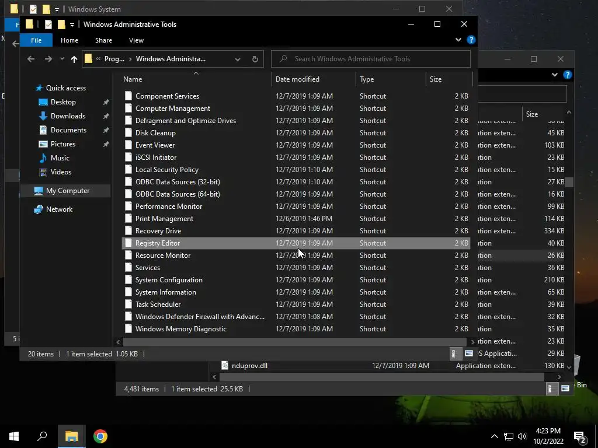Open Explorer help question mark icon

coord(471,40)
